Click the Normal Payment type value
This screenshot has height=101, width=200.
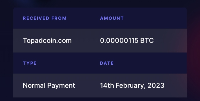[49, 85]
